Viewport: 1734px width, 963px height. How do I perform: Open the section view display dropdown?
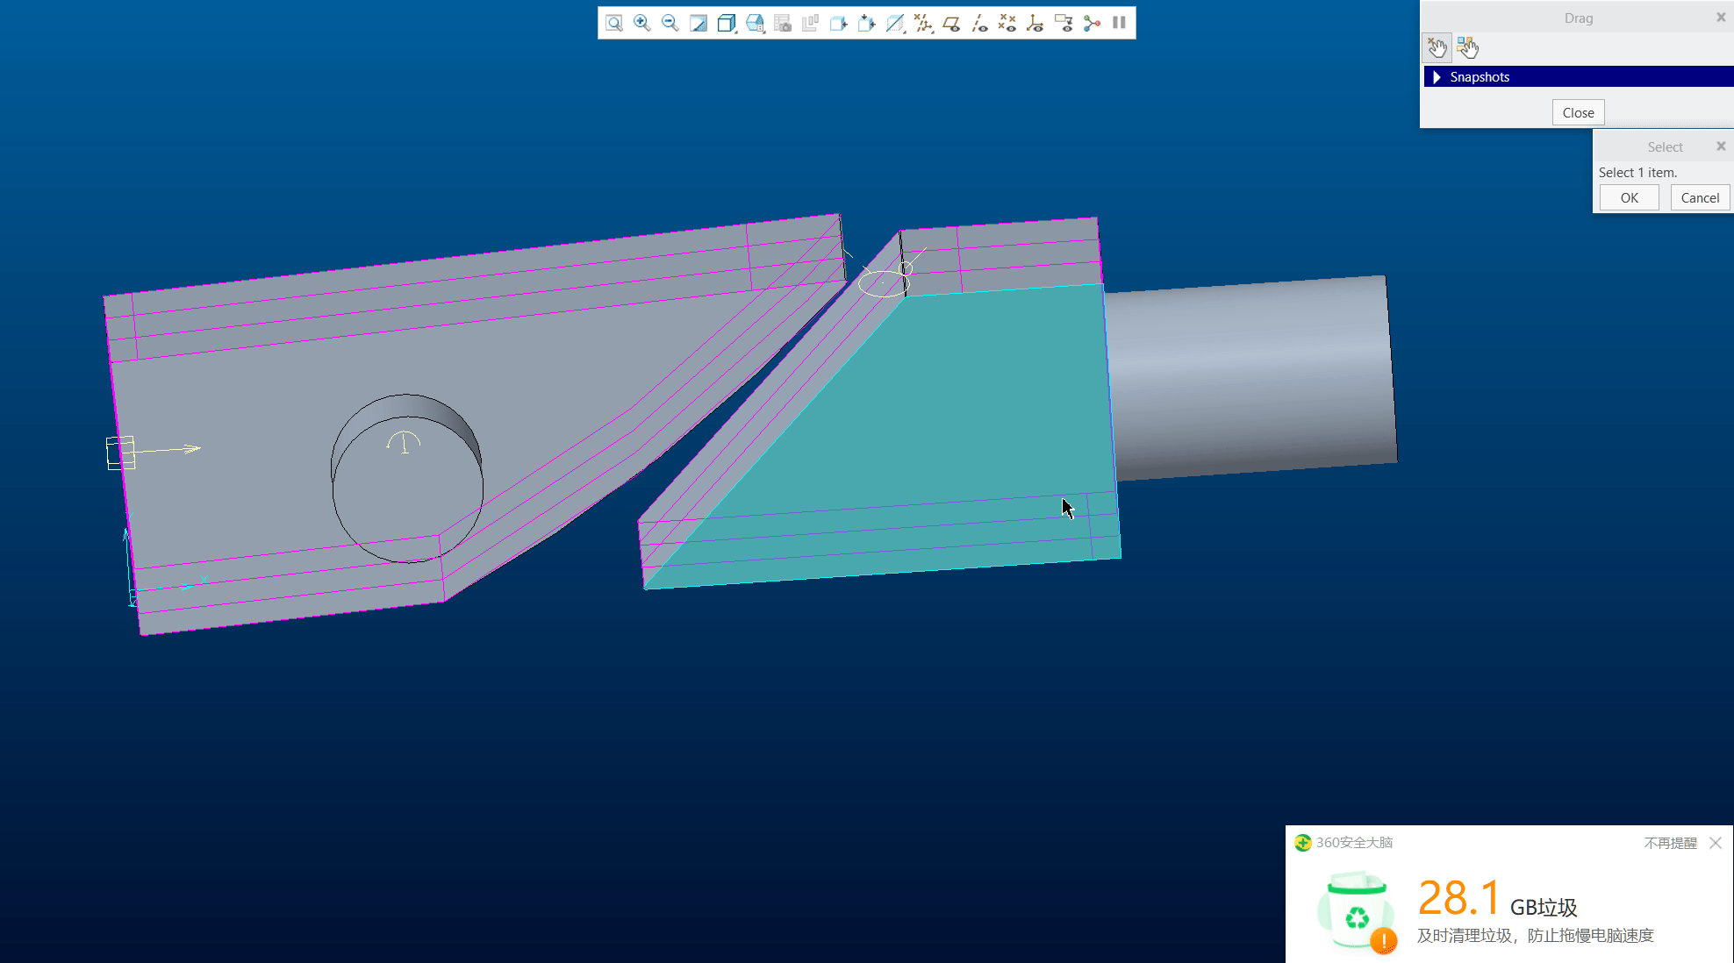895,24
